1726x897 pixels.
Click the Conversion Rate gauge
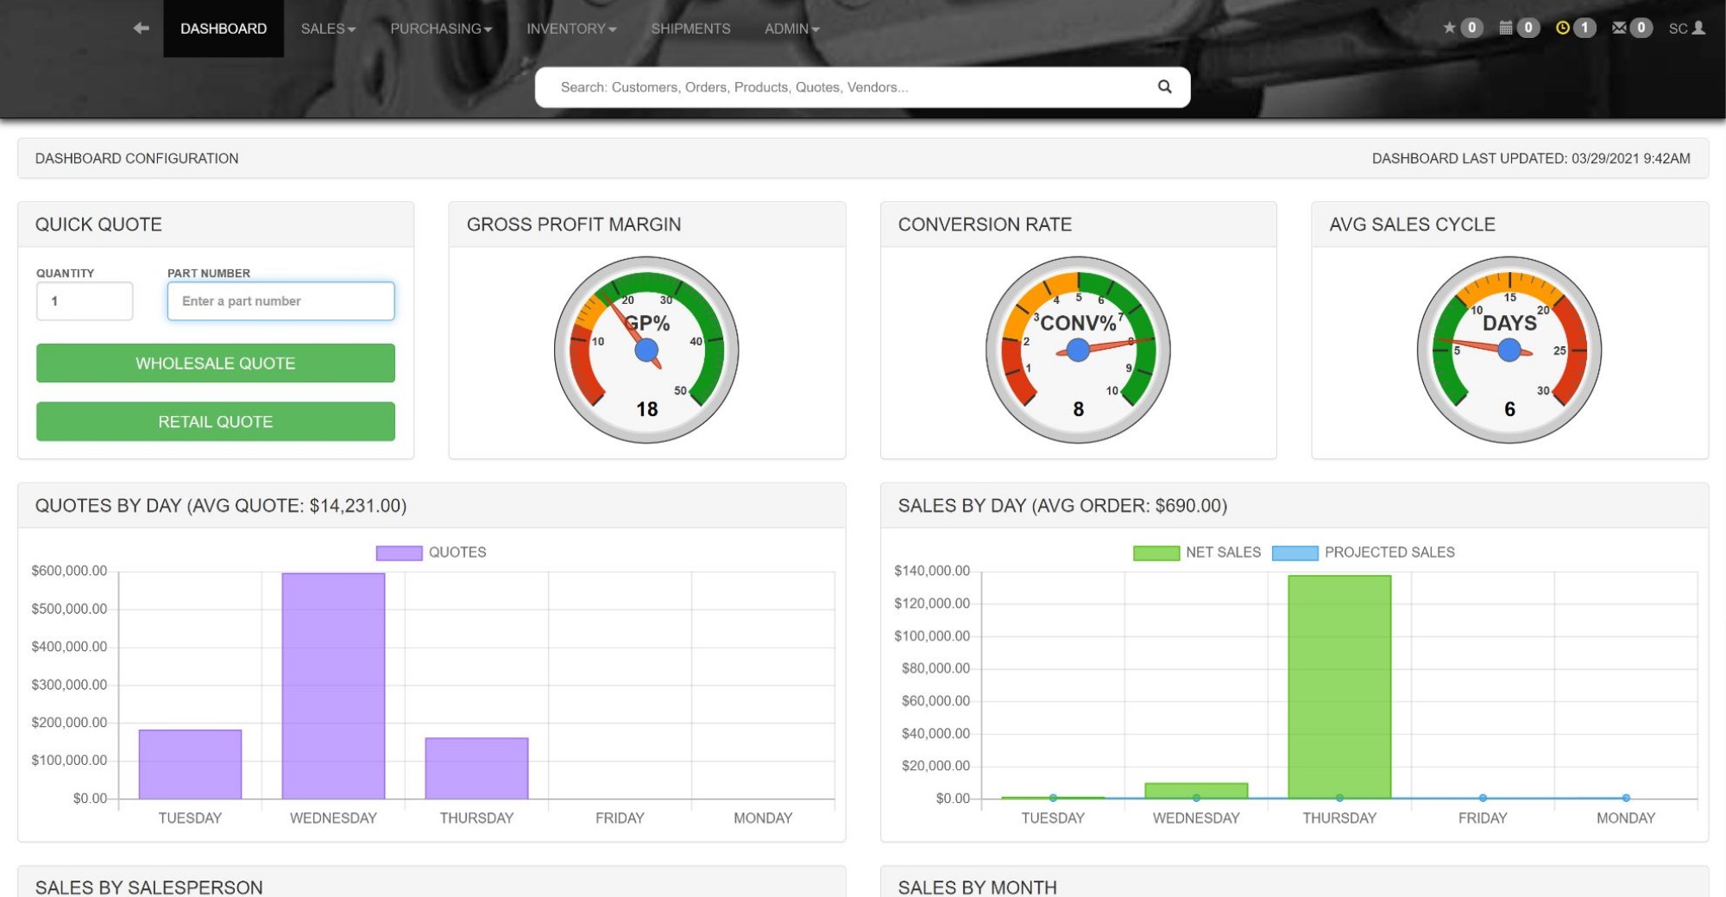[1078, 350]
